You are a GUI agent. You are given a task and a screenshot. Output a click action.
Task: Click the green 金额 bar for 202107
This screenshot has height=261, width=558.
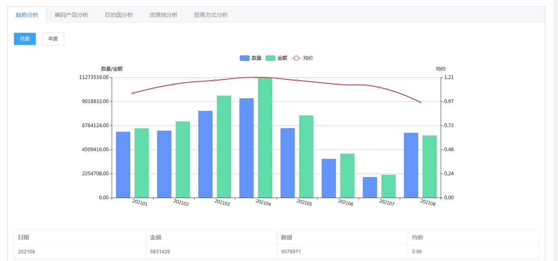[x=388, y=186]
